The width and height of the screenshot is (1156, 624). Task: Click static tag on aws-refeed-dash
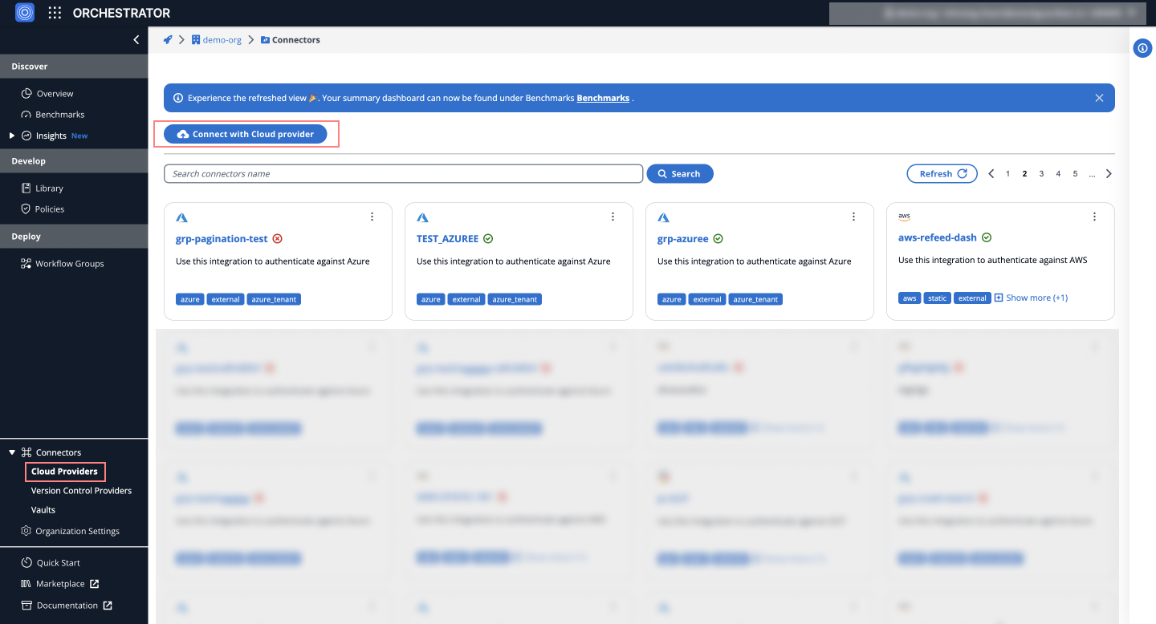(938, 298)
